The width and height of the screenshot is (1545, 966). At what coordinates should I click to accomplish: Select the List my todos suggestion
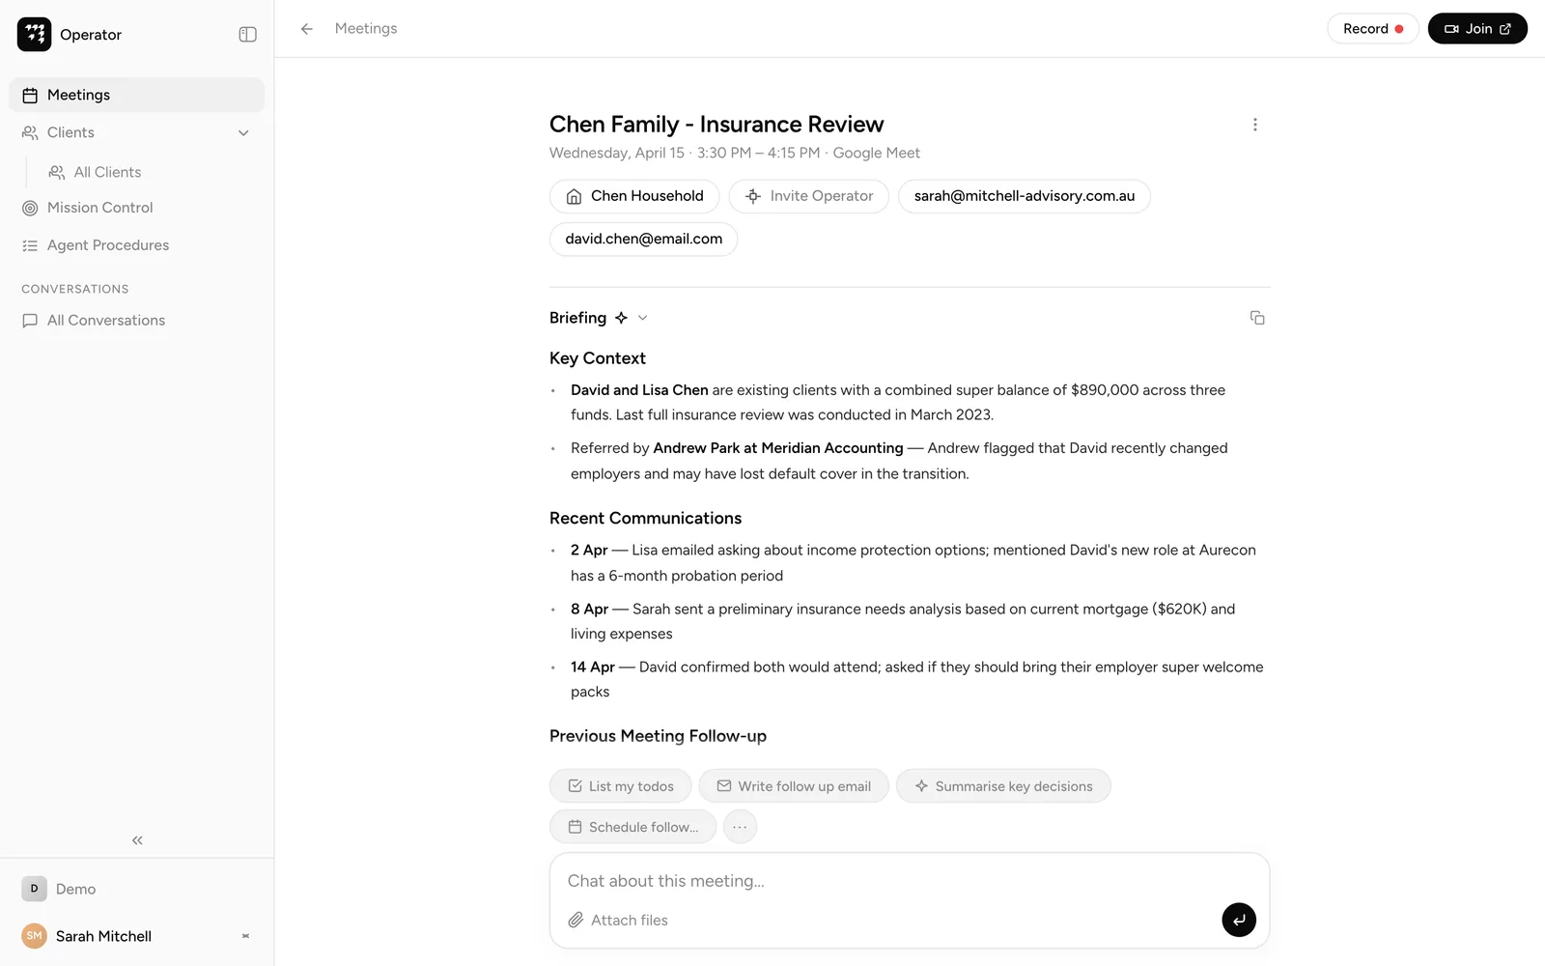click(x=620, y=786)
